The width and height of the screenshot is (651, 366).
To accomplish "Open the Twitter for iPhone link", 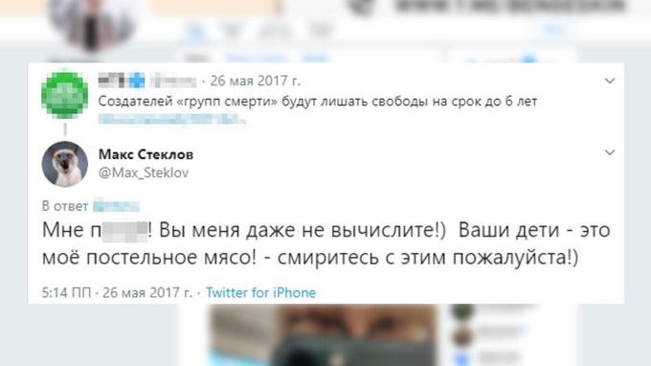I will [x=260, y=293].
